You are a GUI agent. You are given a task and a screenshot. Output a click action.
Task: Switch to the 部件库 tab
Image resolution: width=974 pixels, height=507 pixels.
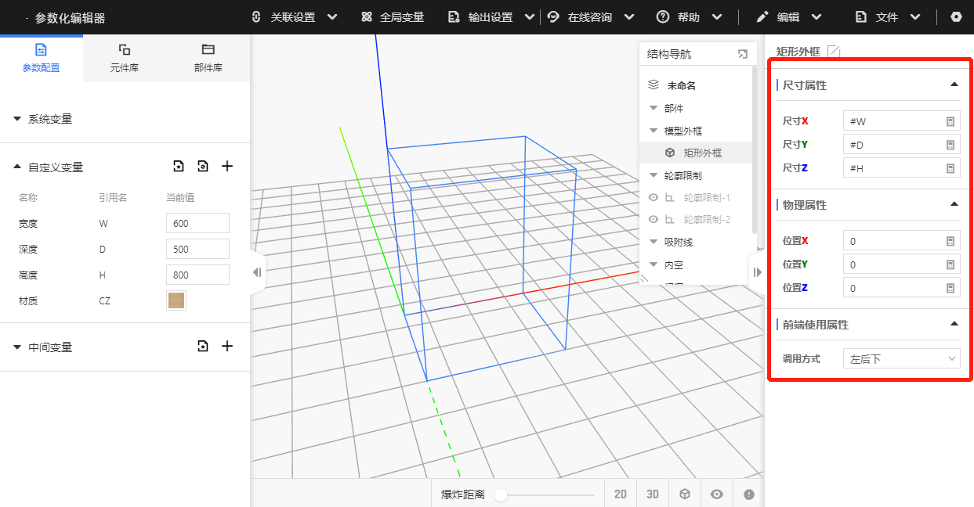[x=208, y=58]
